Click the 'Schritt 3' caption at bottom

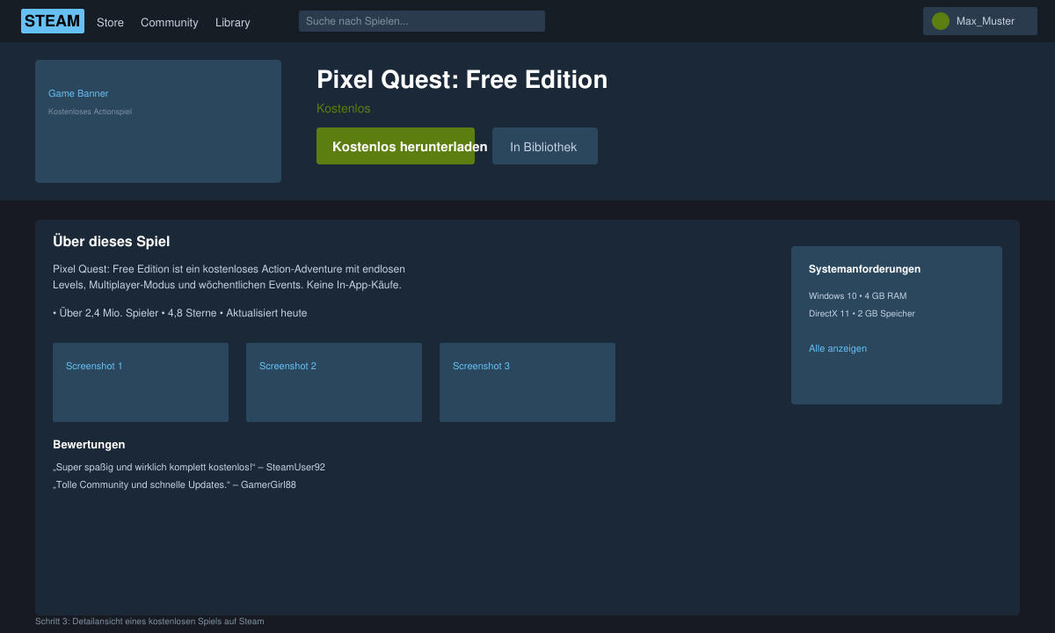tap(149, 621)
